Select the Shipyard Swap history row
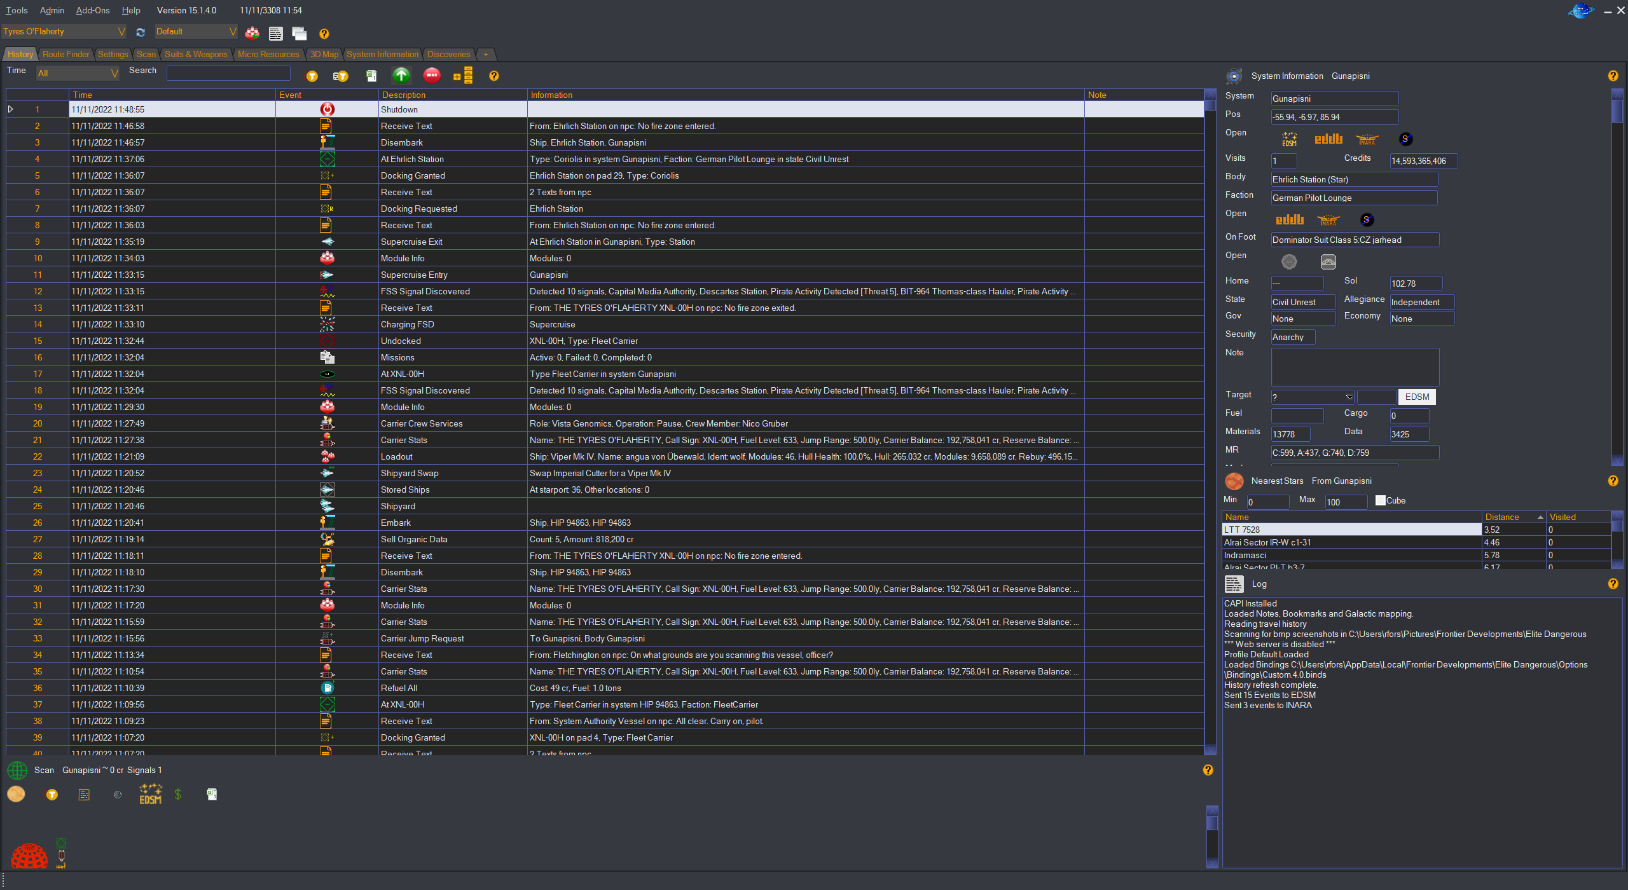1628x890 pixels. pyautogui.click(x=605, y=473)
